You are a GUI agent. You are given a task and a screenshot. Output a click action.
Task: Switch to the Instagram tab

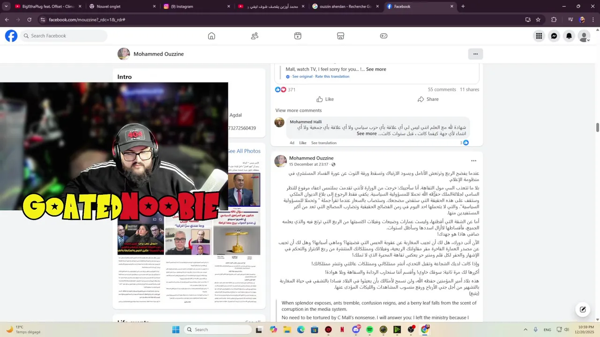click(x=197, y=7)
